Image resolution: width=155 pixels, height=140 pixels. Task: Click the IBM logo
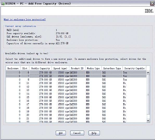(149, 11)
